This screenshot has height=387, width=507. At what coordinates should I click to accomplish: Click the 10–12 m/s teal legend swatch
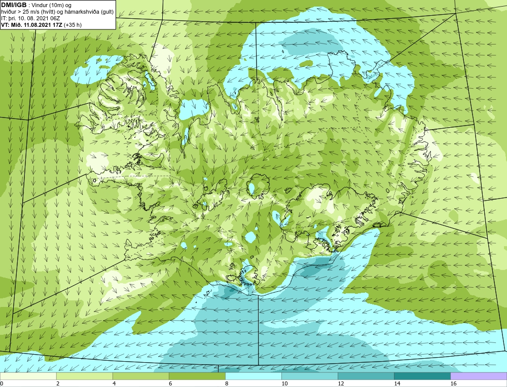[x=309, y=376]
